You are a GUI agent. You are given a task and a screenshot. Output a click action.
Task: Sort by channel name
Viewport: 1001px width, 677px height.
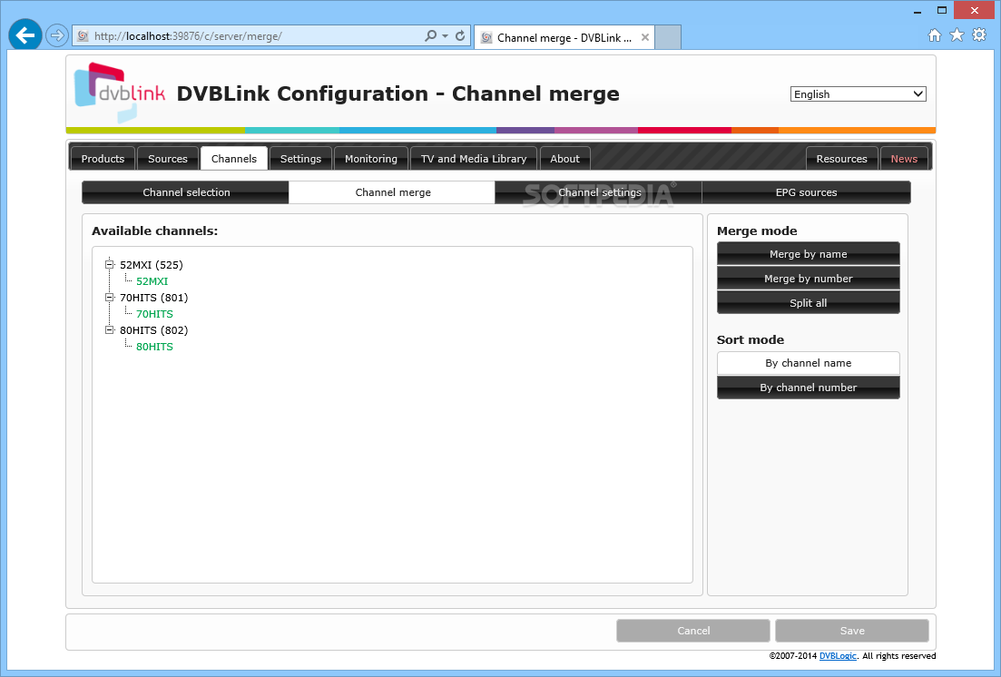click(809, 363)
